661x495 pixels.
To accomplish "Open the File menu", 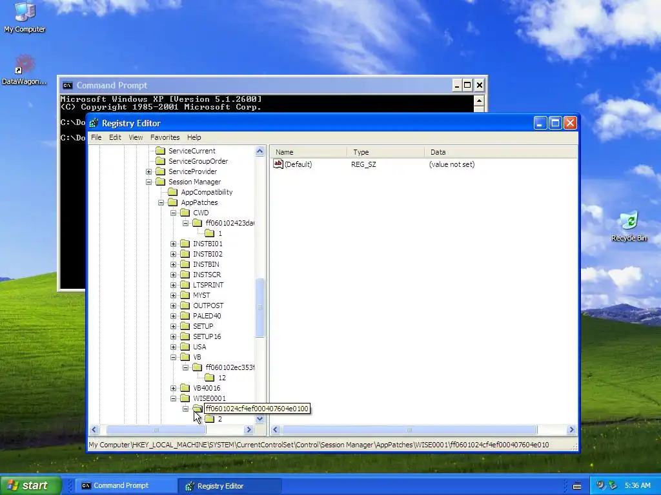I will tap(96, 137).
